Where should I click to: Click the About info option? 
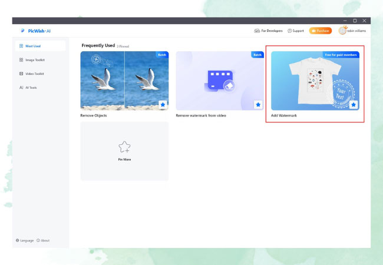tap(43, 240)
